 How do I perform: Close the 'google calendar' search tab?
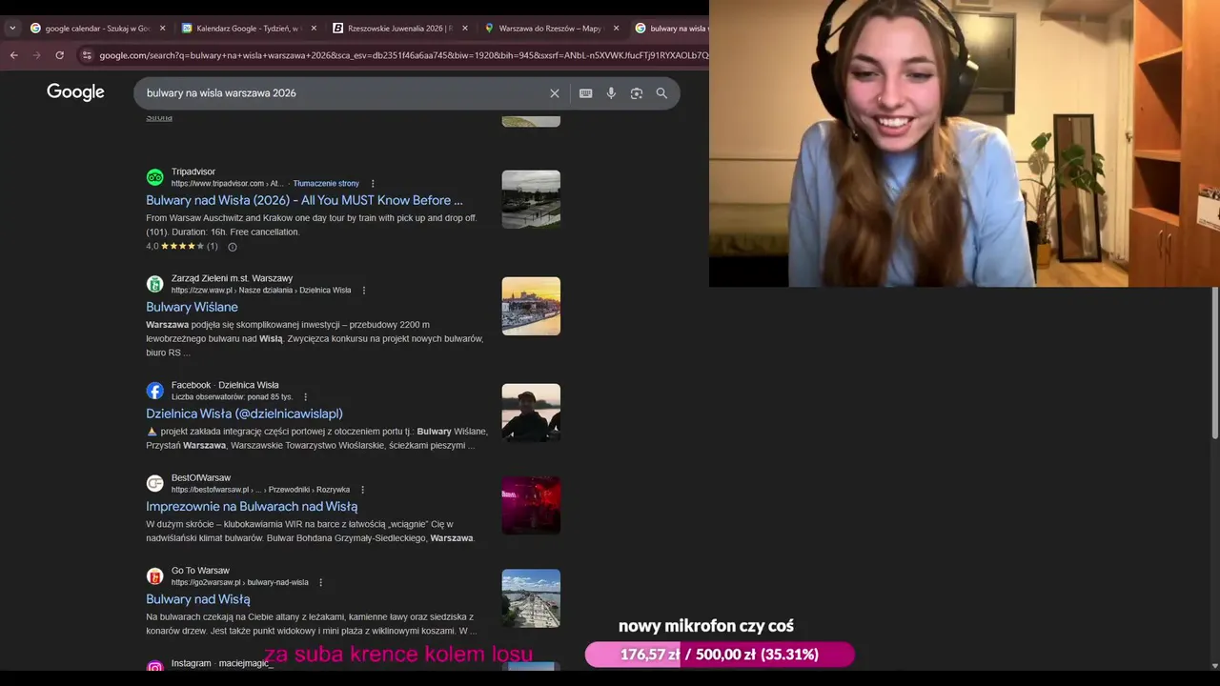click(162, 29)
